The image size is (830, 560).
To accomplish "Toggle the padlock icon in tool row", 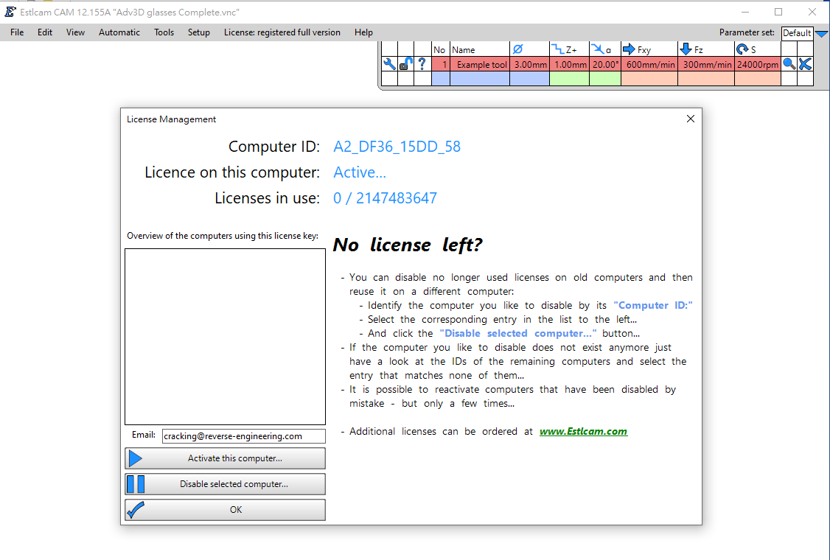I will 405,64.
